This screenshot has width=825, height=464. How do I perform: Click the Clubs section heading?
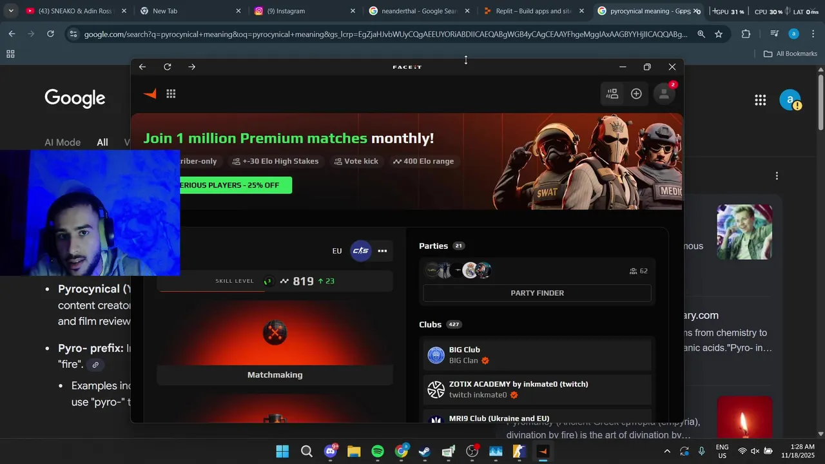430,325
